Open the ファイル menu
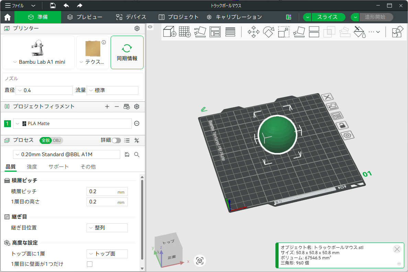Viewport: 408px width, 272px height. 14,5
